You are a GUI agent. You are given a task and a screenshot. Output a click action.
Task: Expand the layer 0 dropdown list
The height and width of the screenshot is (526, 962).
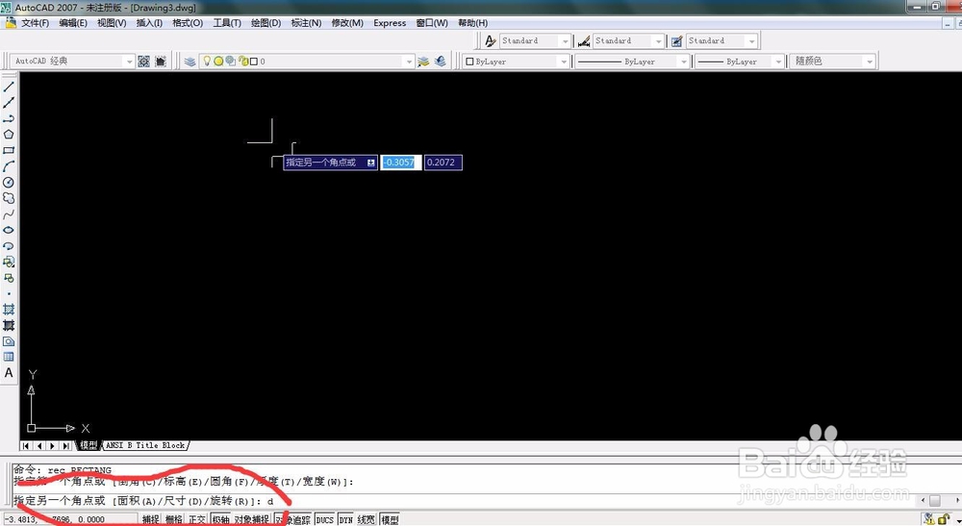[409, 62]
